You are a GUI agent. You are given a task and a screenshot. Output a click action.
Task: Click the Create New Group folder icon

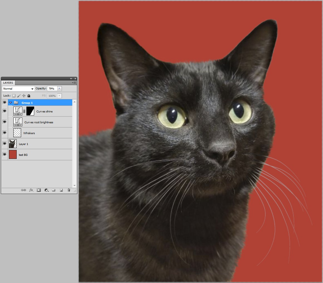[54, 190]
